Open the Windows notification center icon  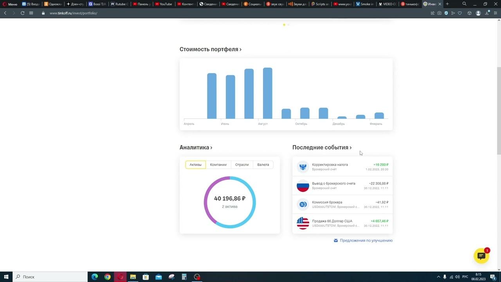(x=493, y=277)
